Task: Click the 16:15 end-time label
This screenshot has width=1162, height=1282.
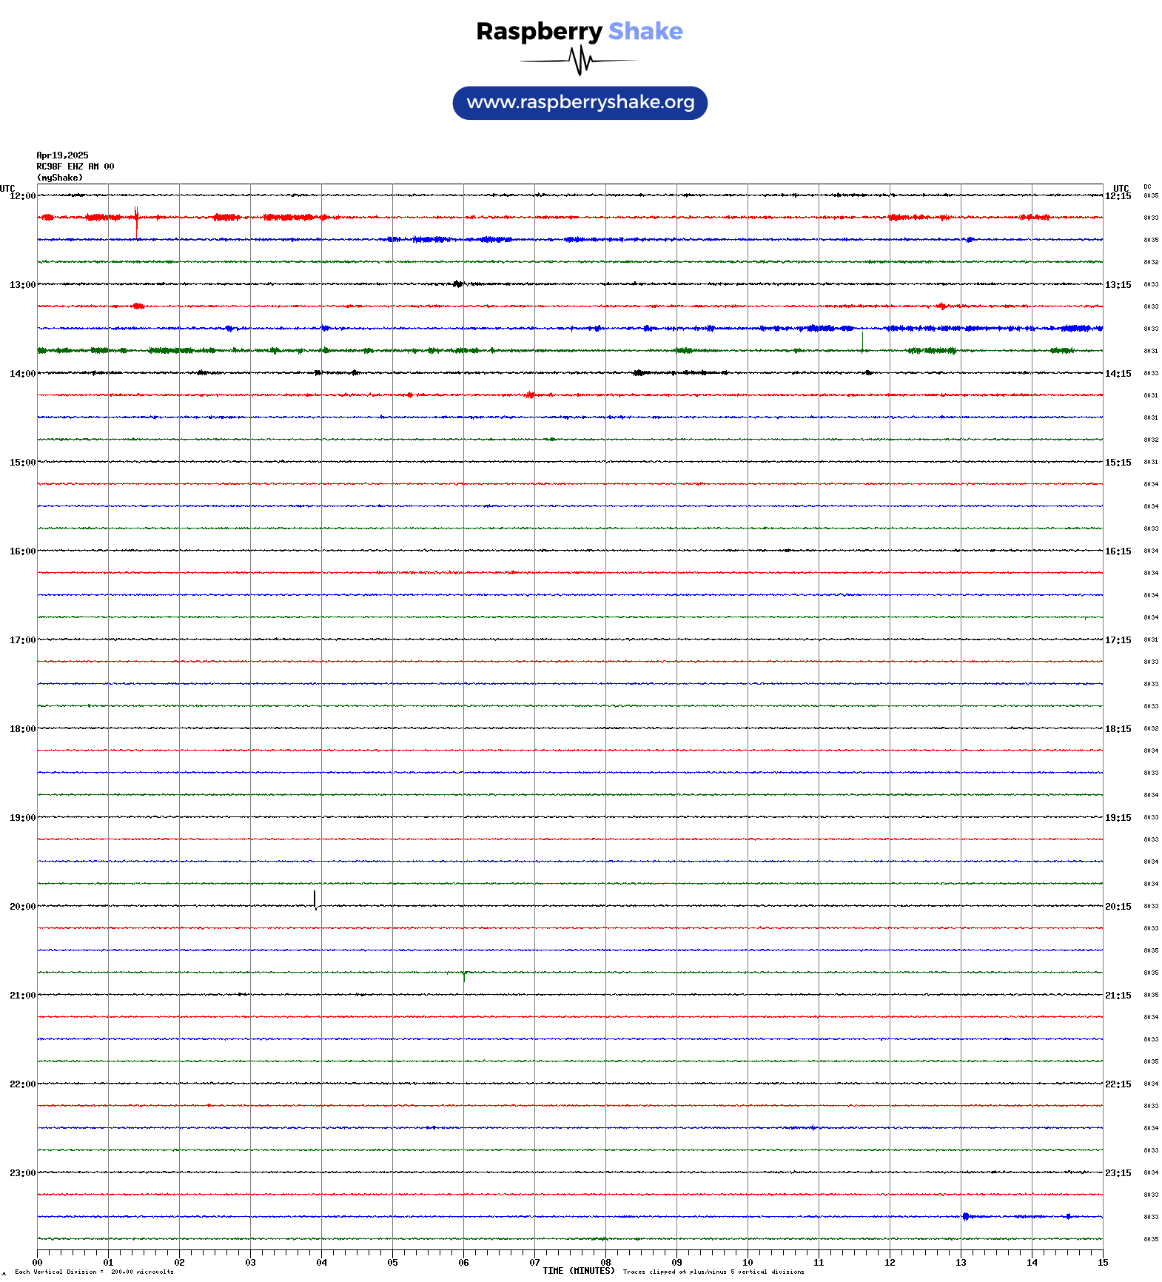Action: point(1118,551)
